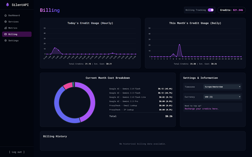252x157 pixels.
Task: Open the Timezone Europe/Amsterdam dropdown
Action: 222,87
